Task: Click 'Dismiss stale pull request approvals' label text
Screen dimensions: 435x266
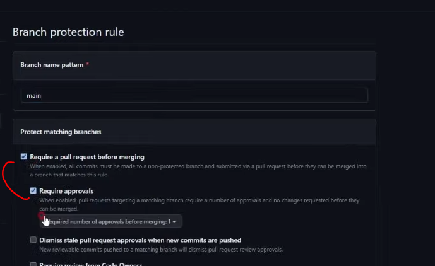Action: 140,240
